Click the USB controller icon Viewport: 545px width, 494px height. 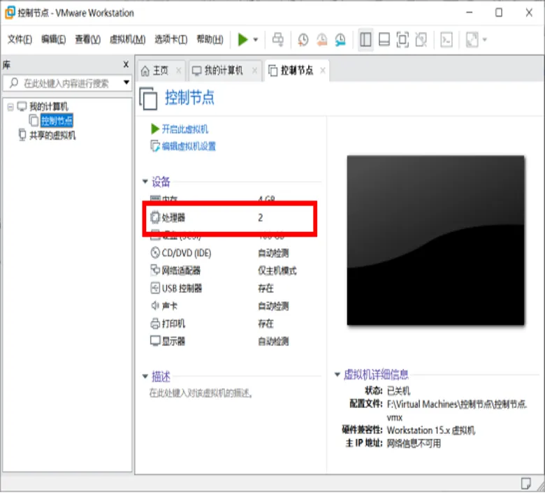155,288
